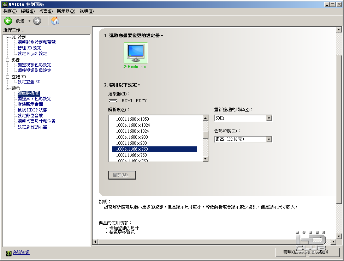Collapse the 立體 3D tree node
The width and height of the screenshot is (344, 261).
pos(8,77)
